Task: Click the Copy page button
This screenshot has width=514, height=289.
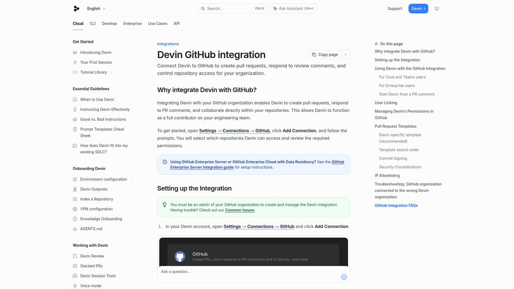Action: [x=325, y=55]
